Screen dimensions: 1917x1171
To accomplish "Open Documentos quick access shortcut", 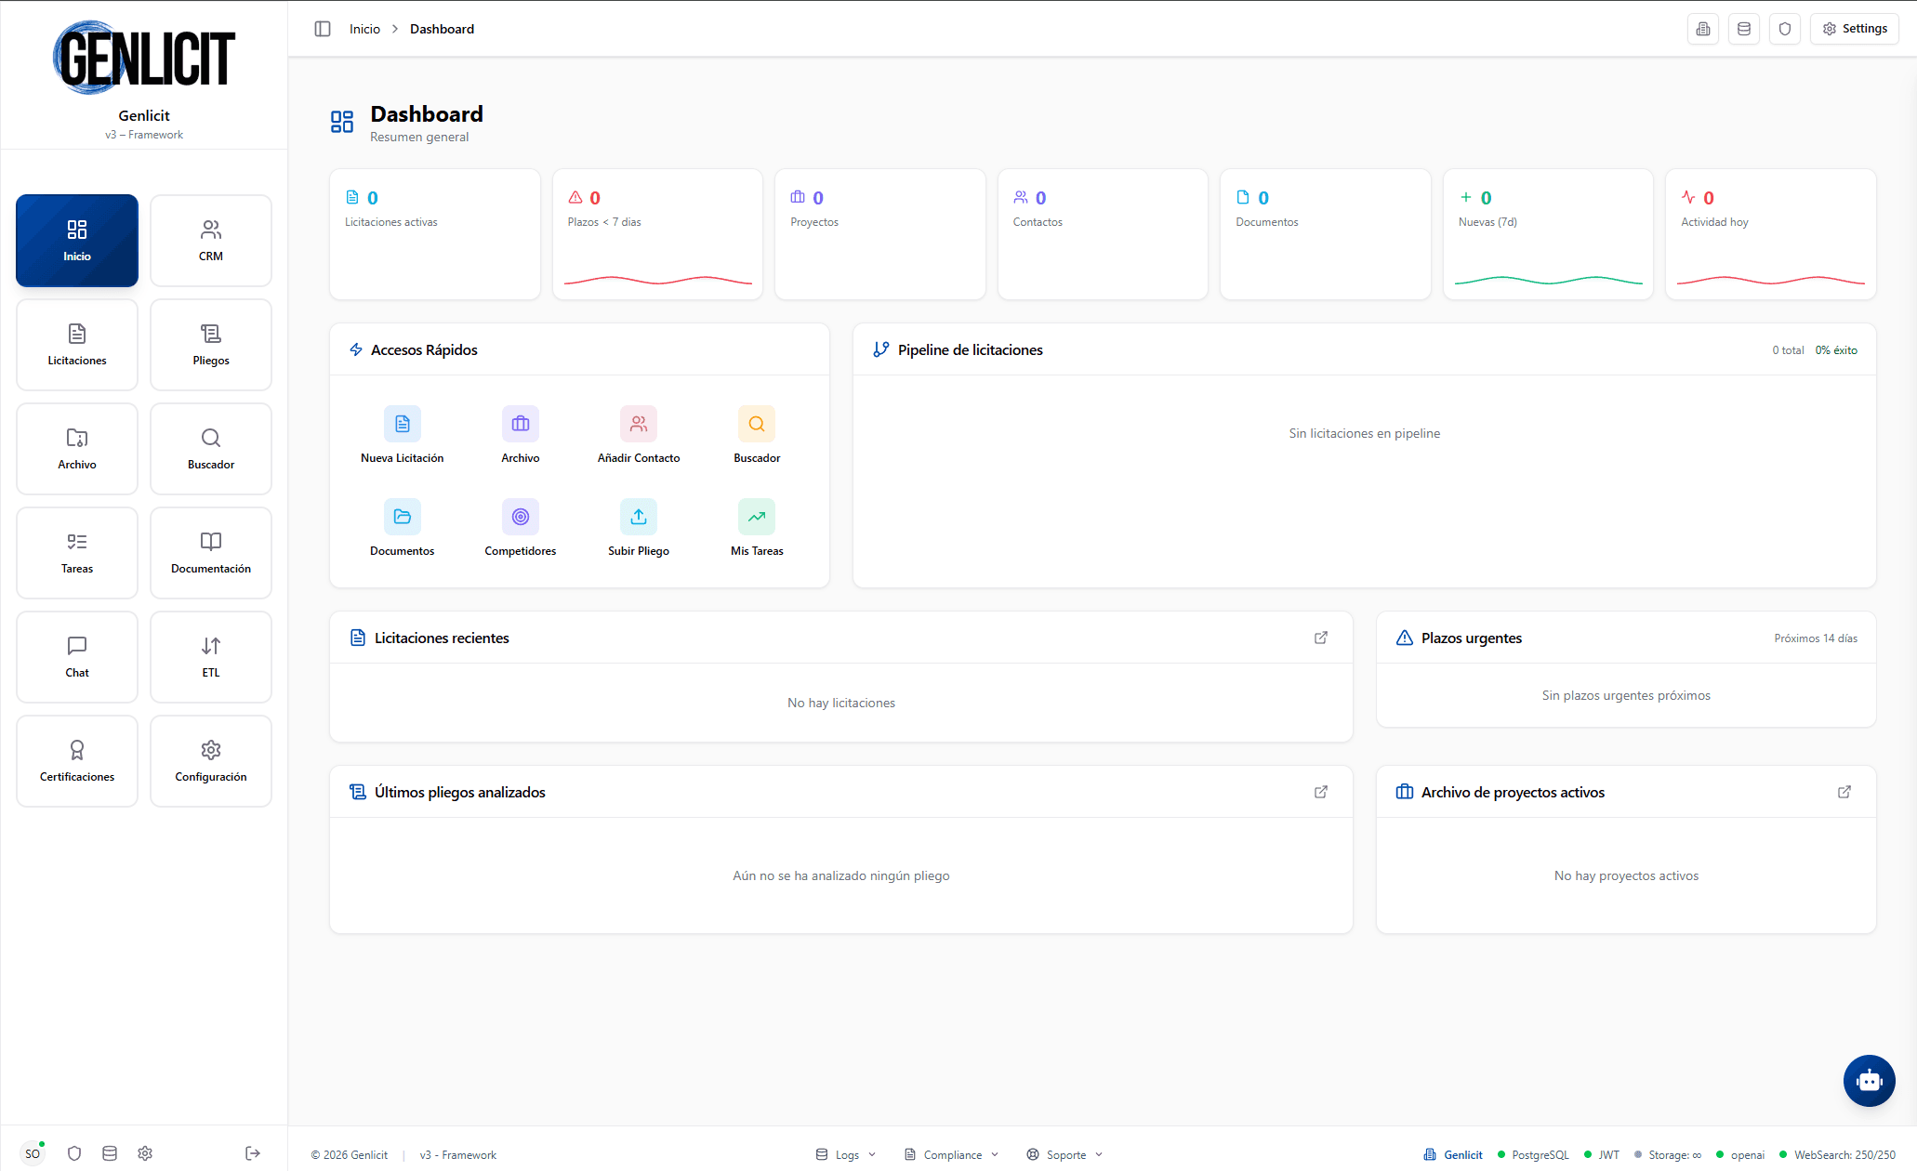I will point(403,528).
